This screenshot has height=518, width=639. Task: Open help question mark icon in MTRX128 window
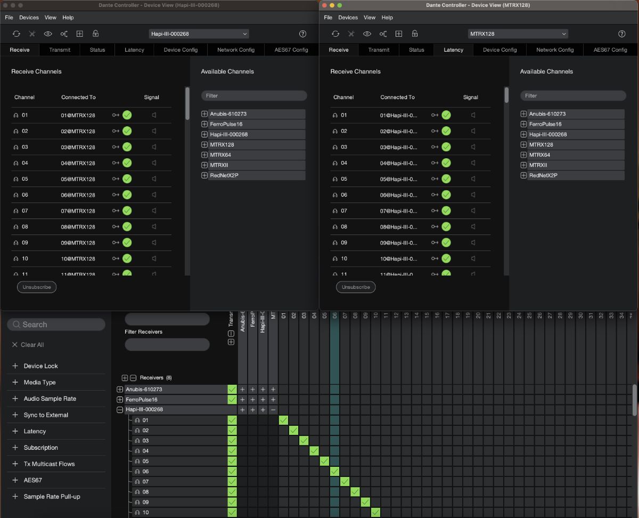[621, 34]
